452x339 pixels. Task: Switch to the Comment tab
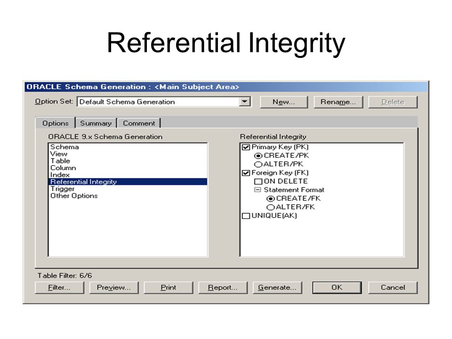(x=139, y=123)
